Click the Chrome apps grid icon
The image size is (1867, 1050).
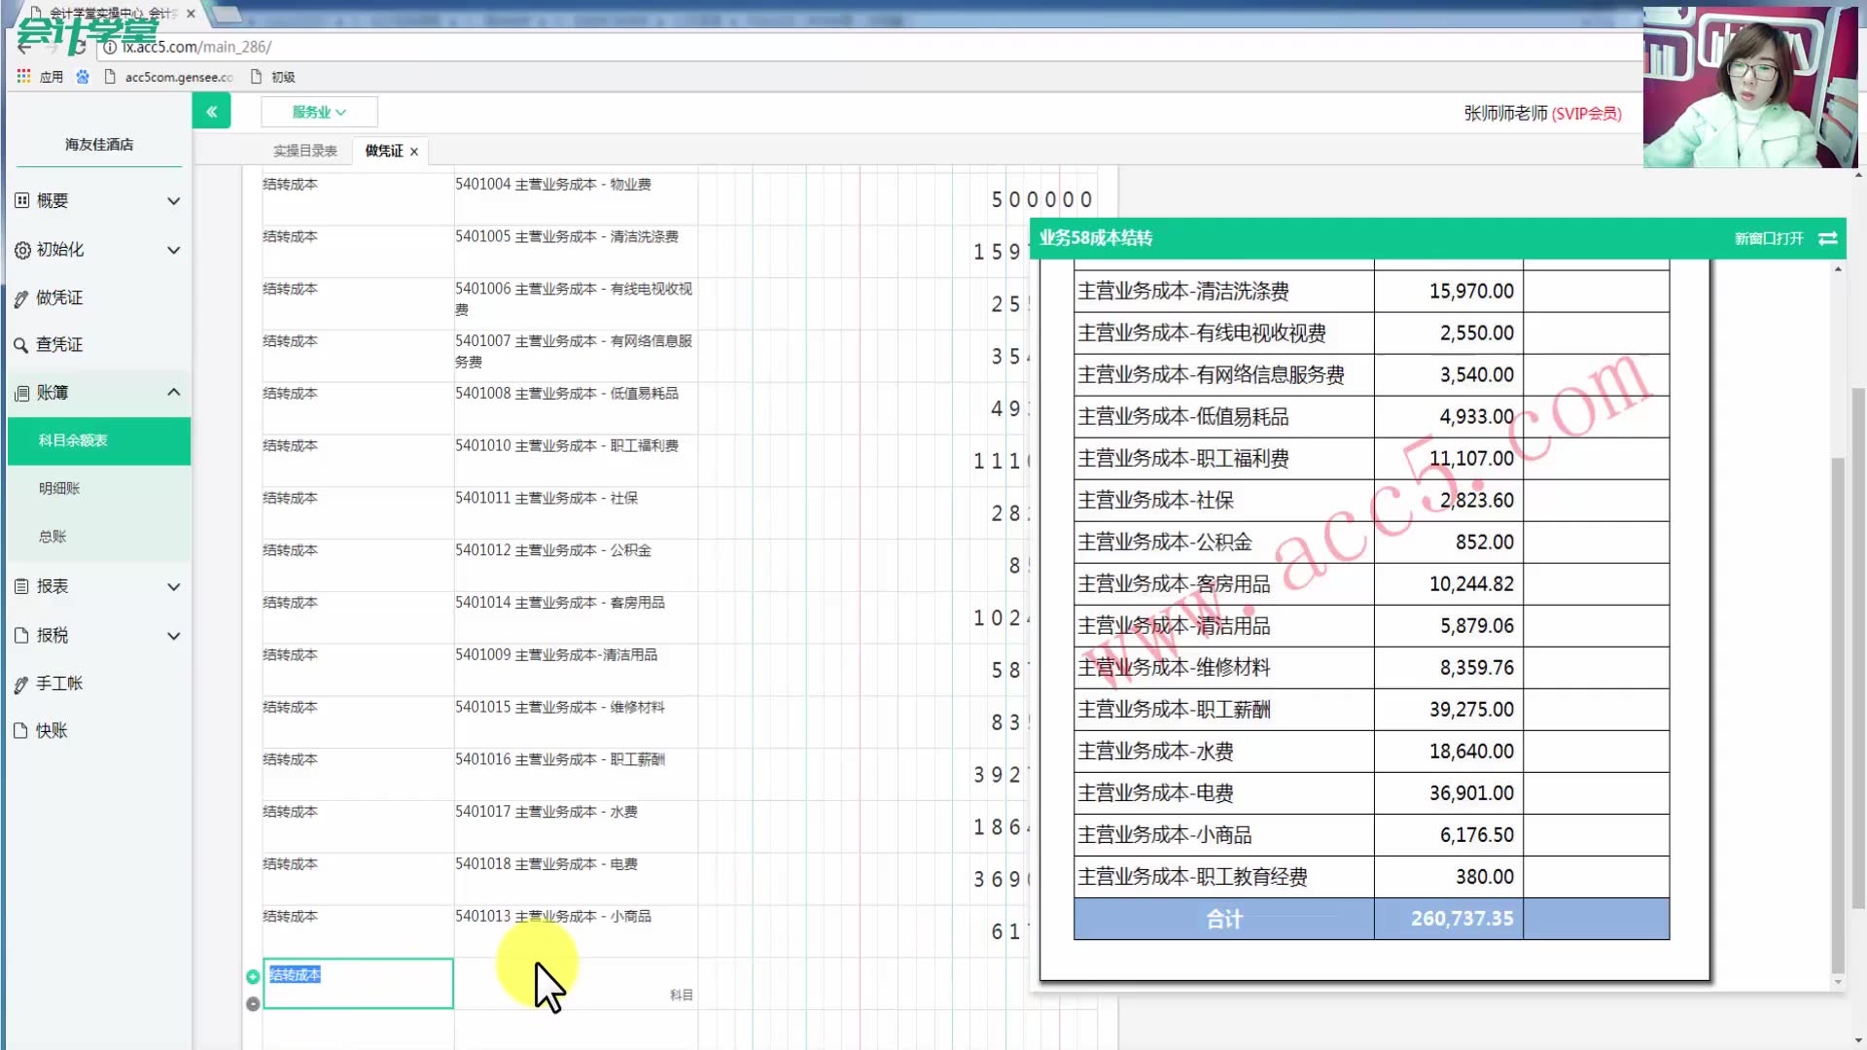click(x=23, y=76)
